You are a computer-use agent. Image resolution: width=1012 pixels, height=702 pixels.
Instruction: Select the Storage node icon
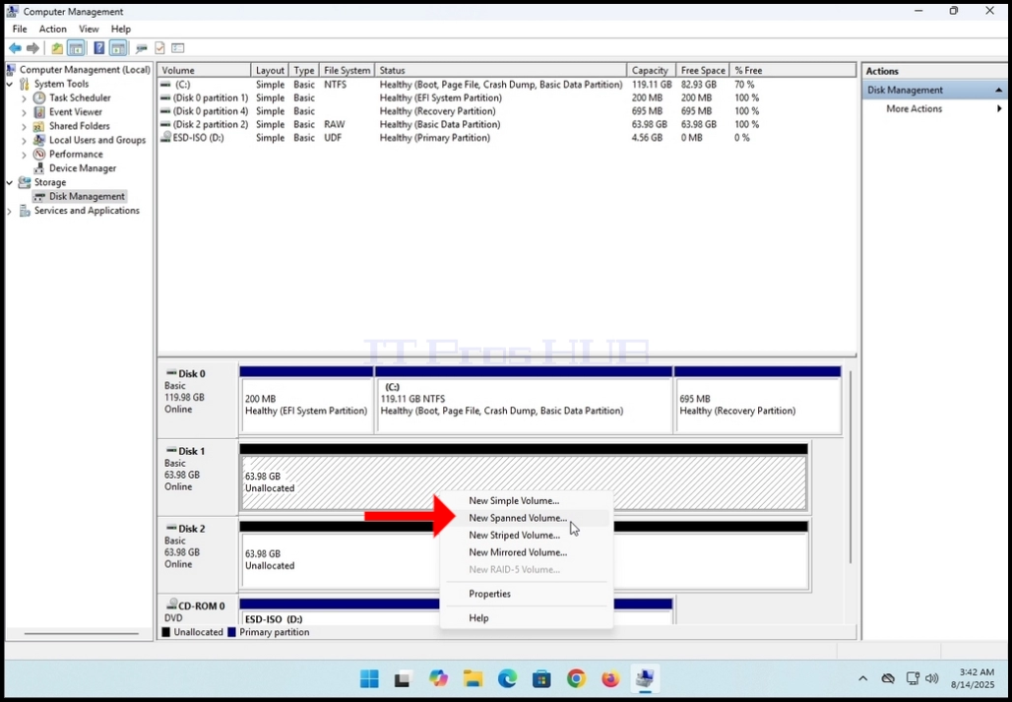pos(25,182)
